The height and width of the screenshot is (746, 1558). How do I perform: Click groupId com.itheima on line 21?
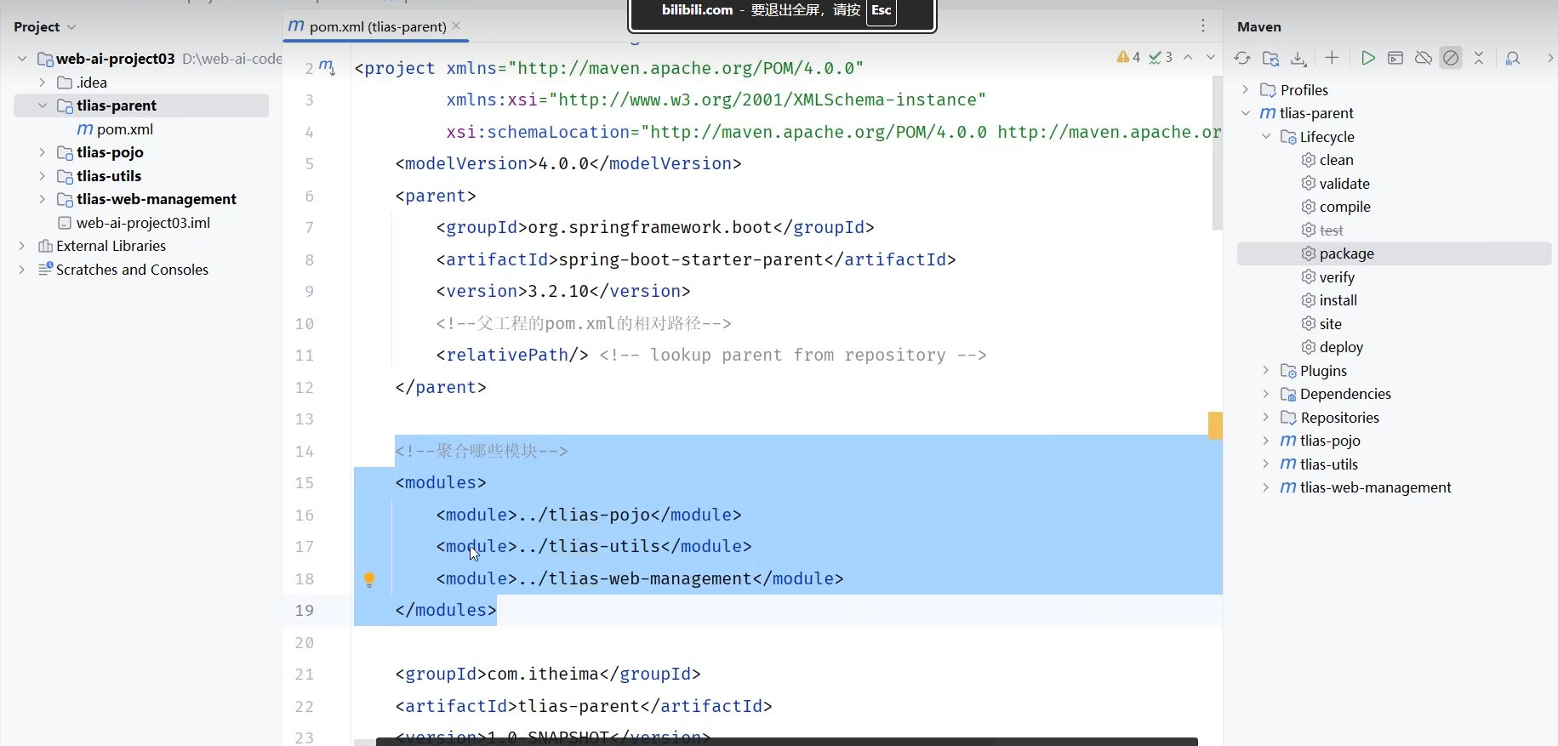pos(543,675)
